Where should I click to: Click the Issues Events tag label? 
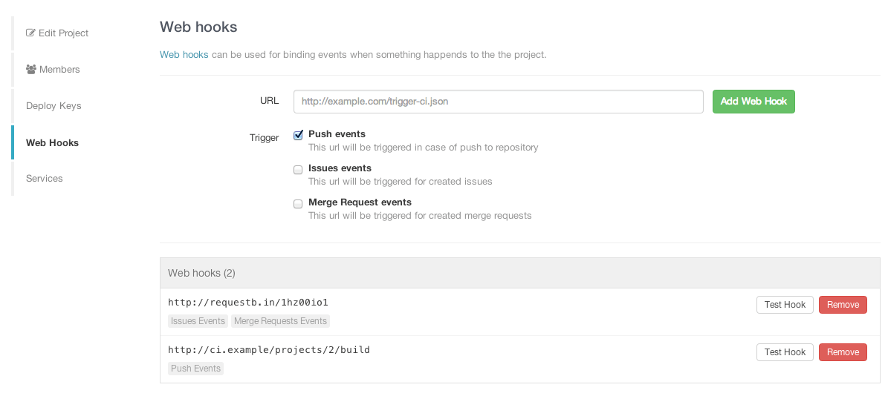(x=198, y=321)
